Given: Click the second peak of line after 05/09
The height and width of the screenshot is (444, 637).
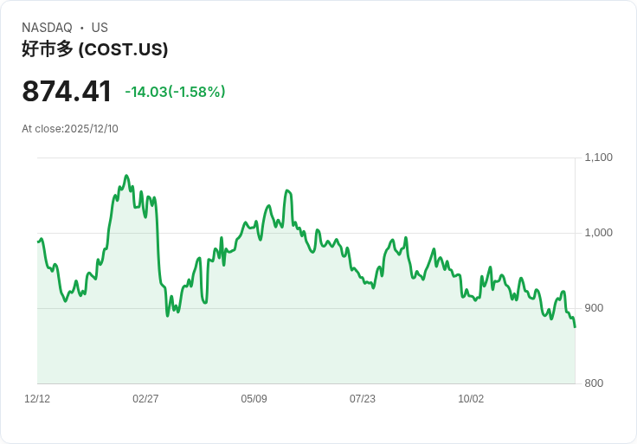Looking at the screenshot, I should (x=287, y=190).
